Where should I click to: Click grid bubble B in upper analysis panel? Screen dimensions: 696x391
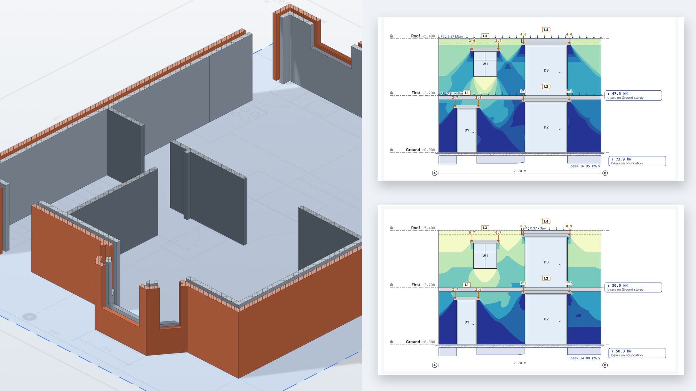coord(605,173)
